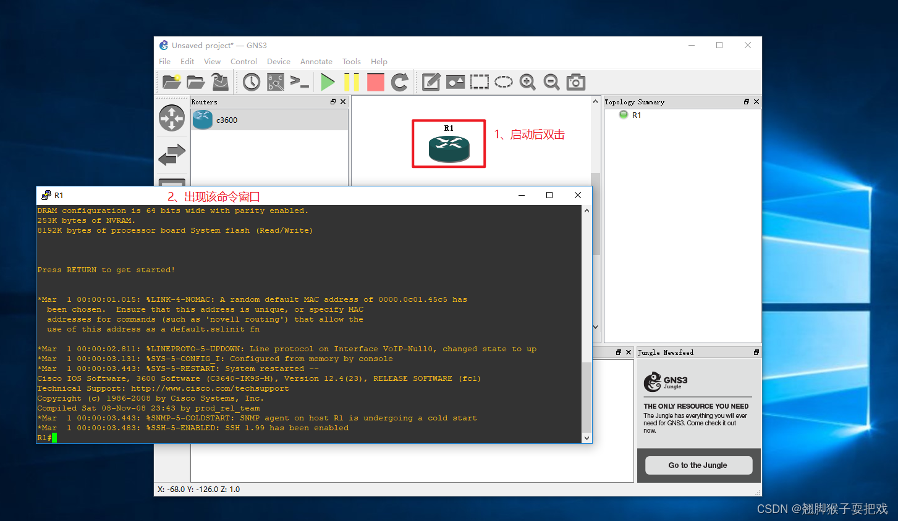Open the View menu

(212, 62)
